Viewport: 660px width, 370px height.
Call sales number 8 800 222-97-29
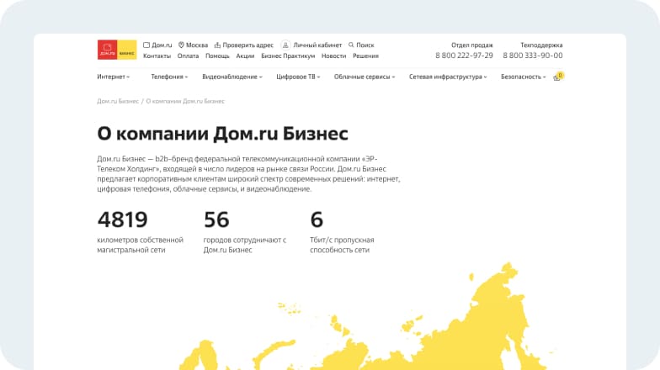pos(464,55)
